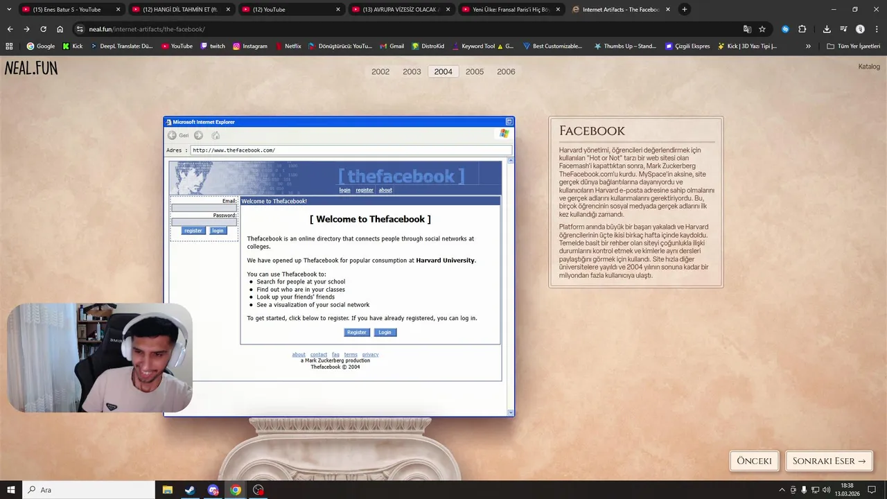Open the about link in thefacebook header
The height and width of the screenshot is (499, 887).
click(385, 190)
